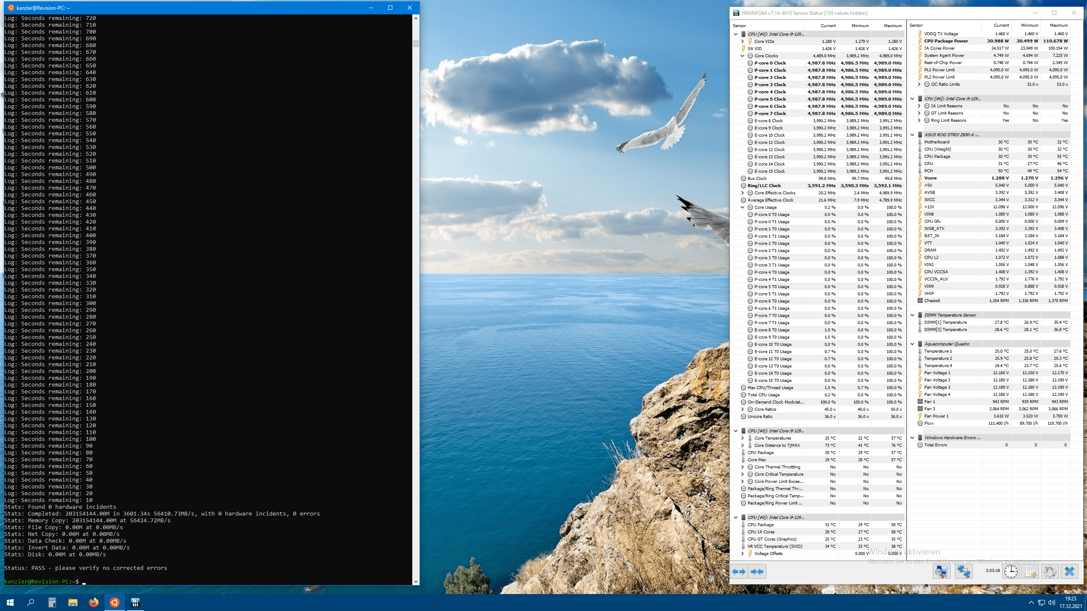Collapse the Core Clocks group
This screenshot has height=611, width=1087.
[x=742, y=56]
